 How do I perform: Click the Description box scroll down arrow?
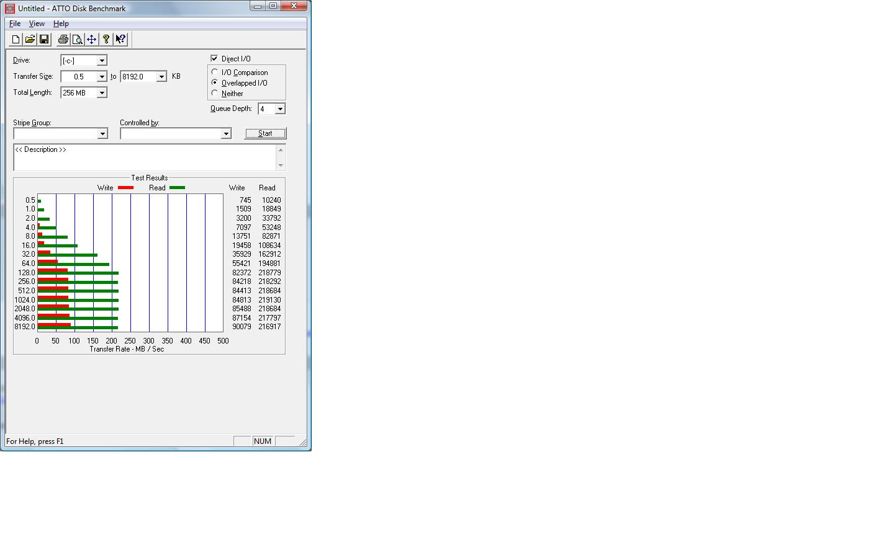click(281, 166)
